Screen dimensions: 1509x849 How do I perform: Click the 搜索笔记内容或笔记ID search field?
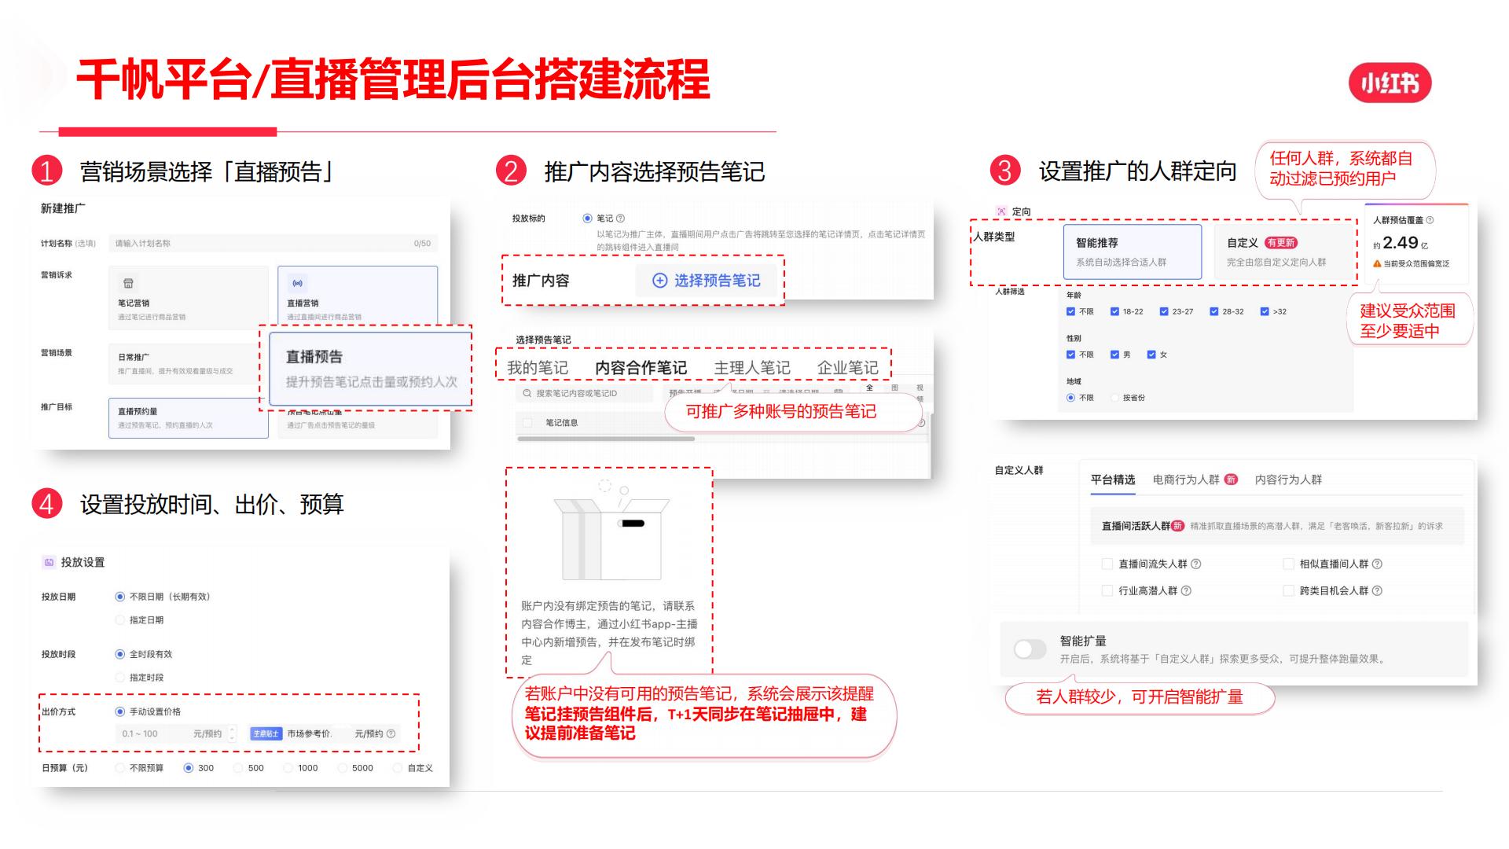point(585,393)
